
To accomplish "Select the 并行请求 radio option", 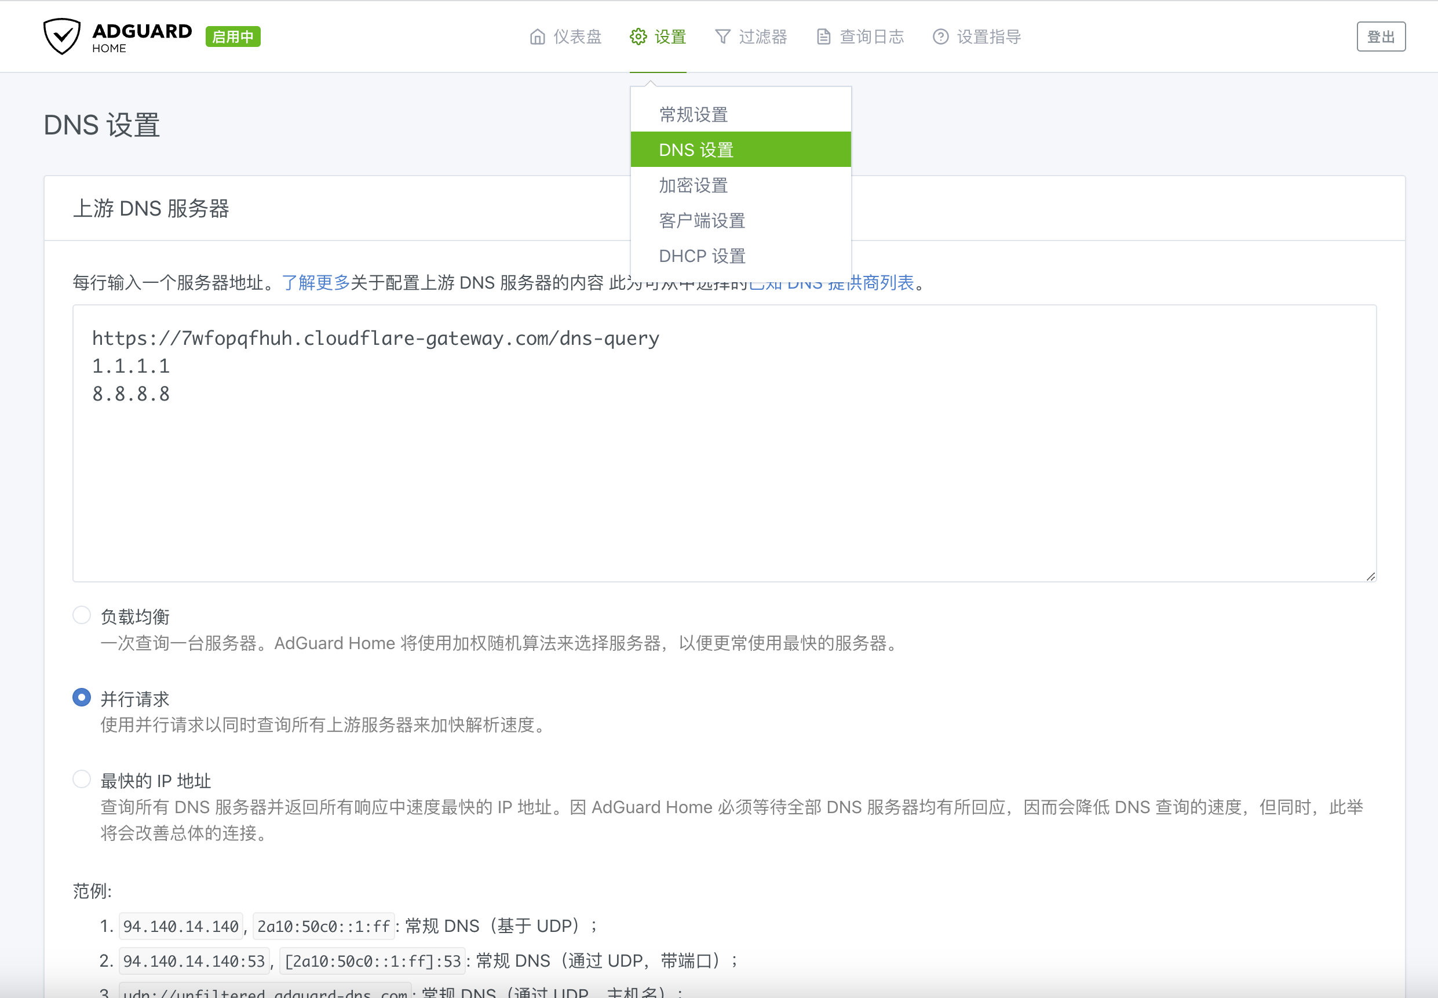I will [82, 697].
